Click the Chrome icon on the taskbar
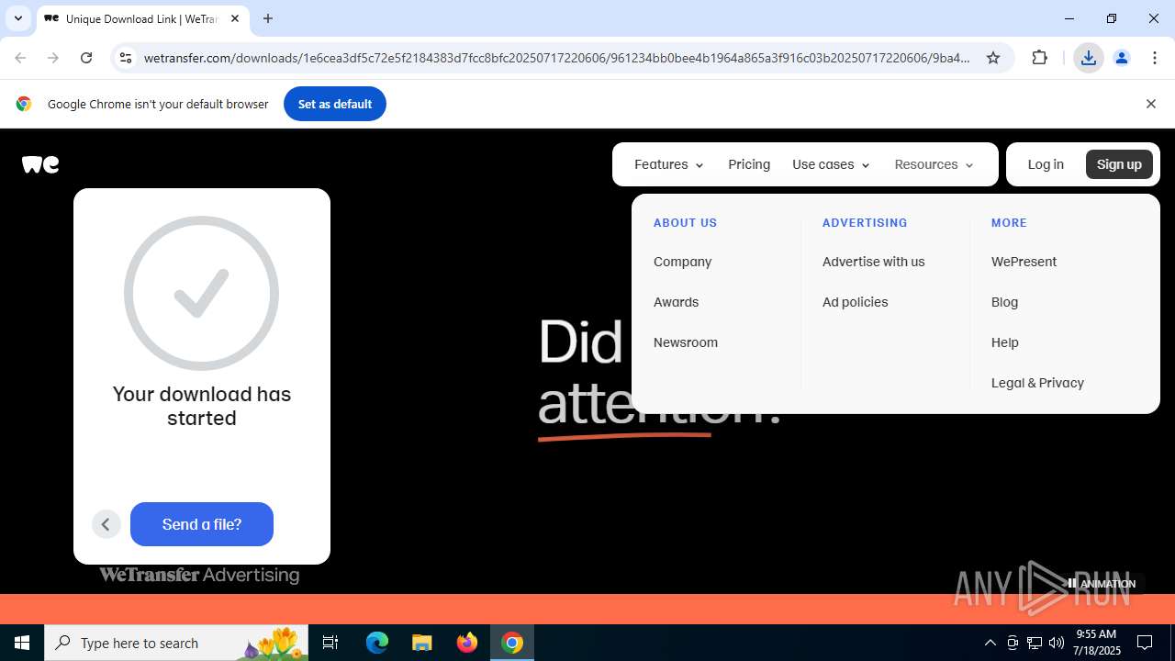This screenshot has width=1175, height=661. pyautogui.click(x=512, y=643)
